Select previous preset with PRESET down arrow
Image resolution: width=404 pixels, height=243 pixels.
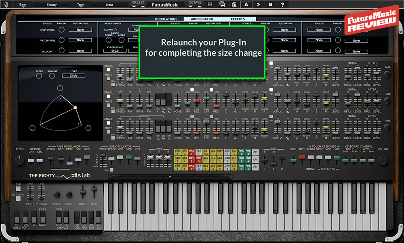134,6
